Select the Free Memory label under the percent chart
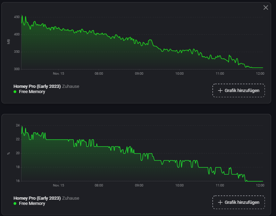This screenshot has width=276, height=216. [x=32, y=203]
